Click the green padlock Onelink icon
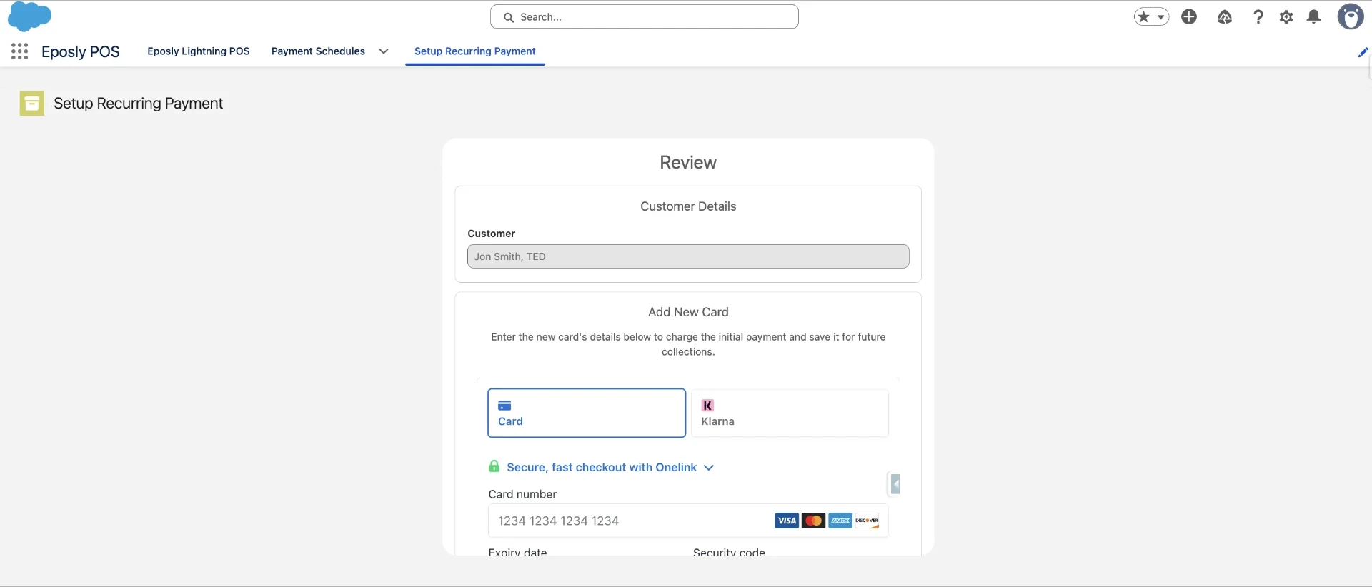This screenshot has width=1372, height=587. pos(494,466)
